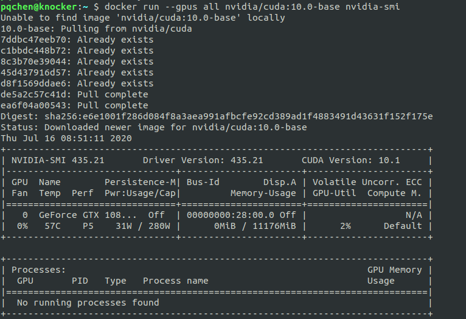The width and height of the screenshot is (466, 319).
Task: Click the Processes: section header
Action: click(x=39, y=270)
